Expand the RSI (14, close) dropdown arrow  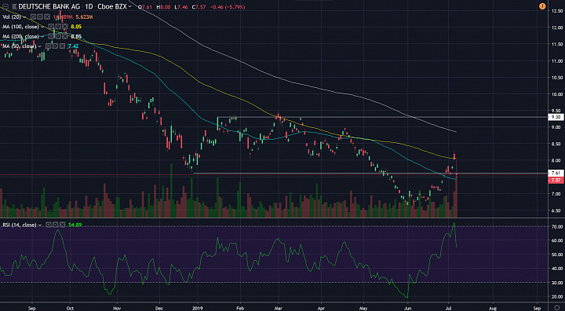[x=40, y=225]
